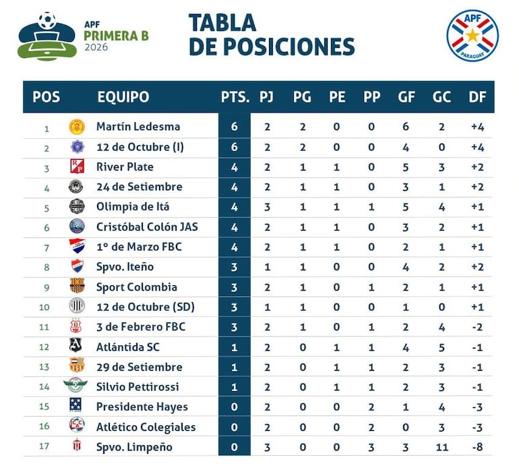Select the Sport Colombia team logo
519x466 pixels.
coord(77,287)
